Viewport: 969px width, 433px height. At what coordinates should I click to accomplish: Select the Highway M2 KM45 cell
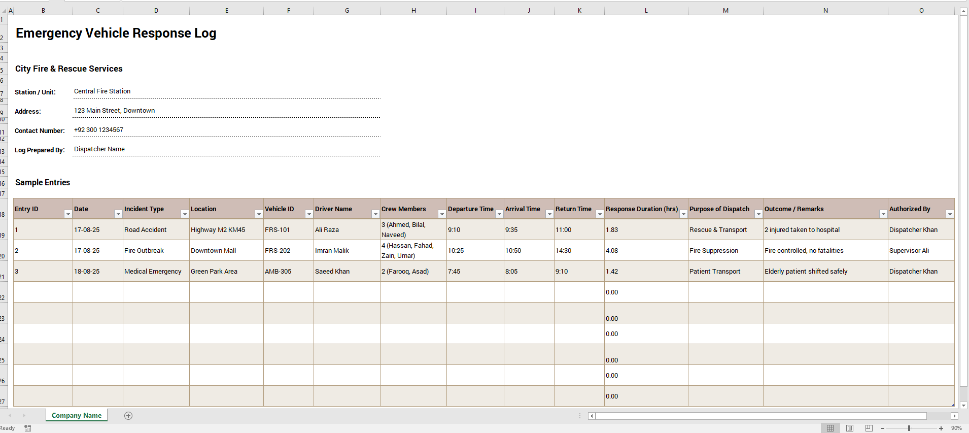tap(226, 230)
